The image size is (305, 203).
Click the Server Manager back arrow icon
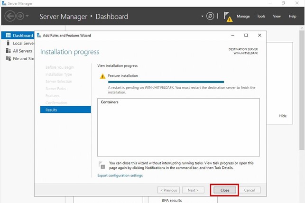(10, 17)
